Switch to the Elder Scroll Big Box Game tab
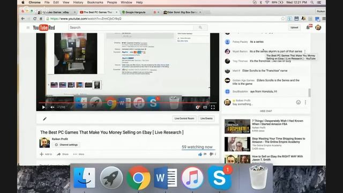 point(182,12)
